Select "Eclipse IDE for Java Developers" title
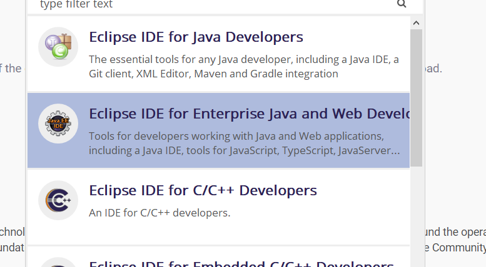This screenshot has height=267, width=486. 196,37
